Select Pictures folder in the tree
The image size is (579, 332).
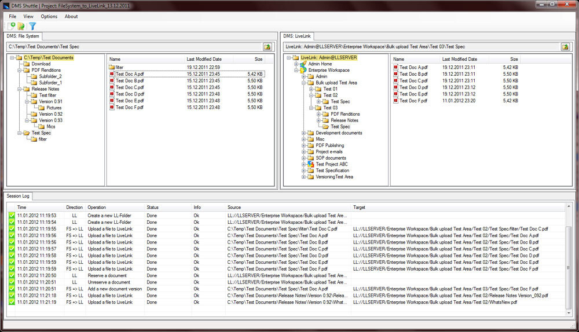54,108
